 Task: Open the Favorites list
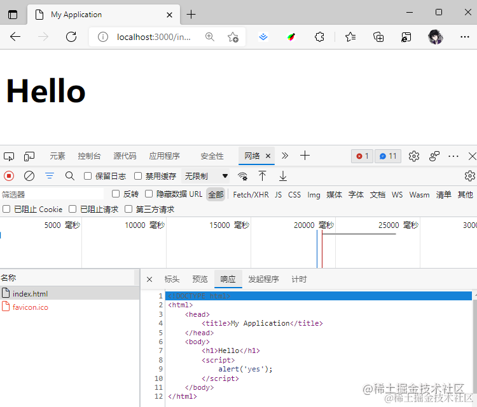[x=350, y=37]
